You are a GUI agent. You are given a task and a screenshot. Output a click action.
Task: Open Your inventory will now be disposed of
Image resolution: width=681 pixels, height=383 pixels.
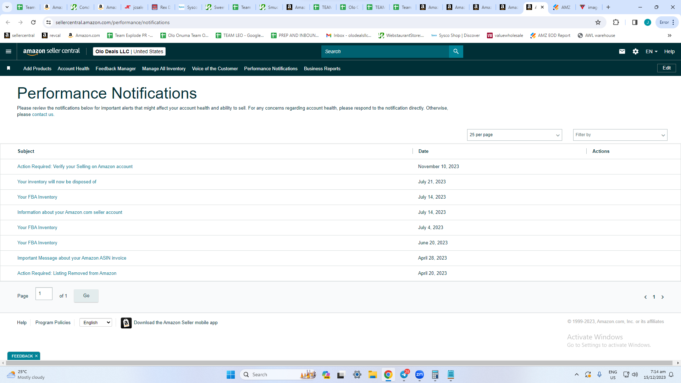coord(57,182)
